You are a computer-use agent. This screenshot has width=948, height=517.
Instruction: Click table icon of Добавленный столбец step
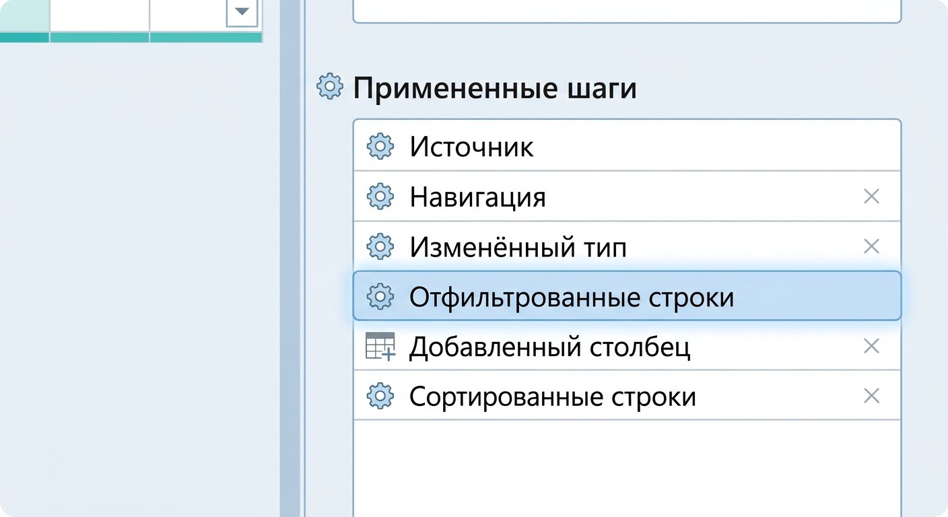[380, 346]
